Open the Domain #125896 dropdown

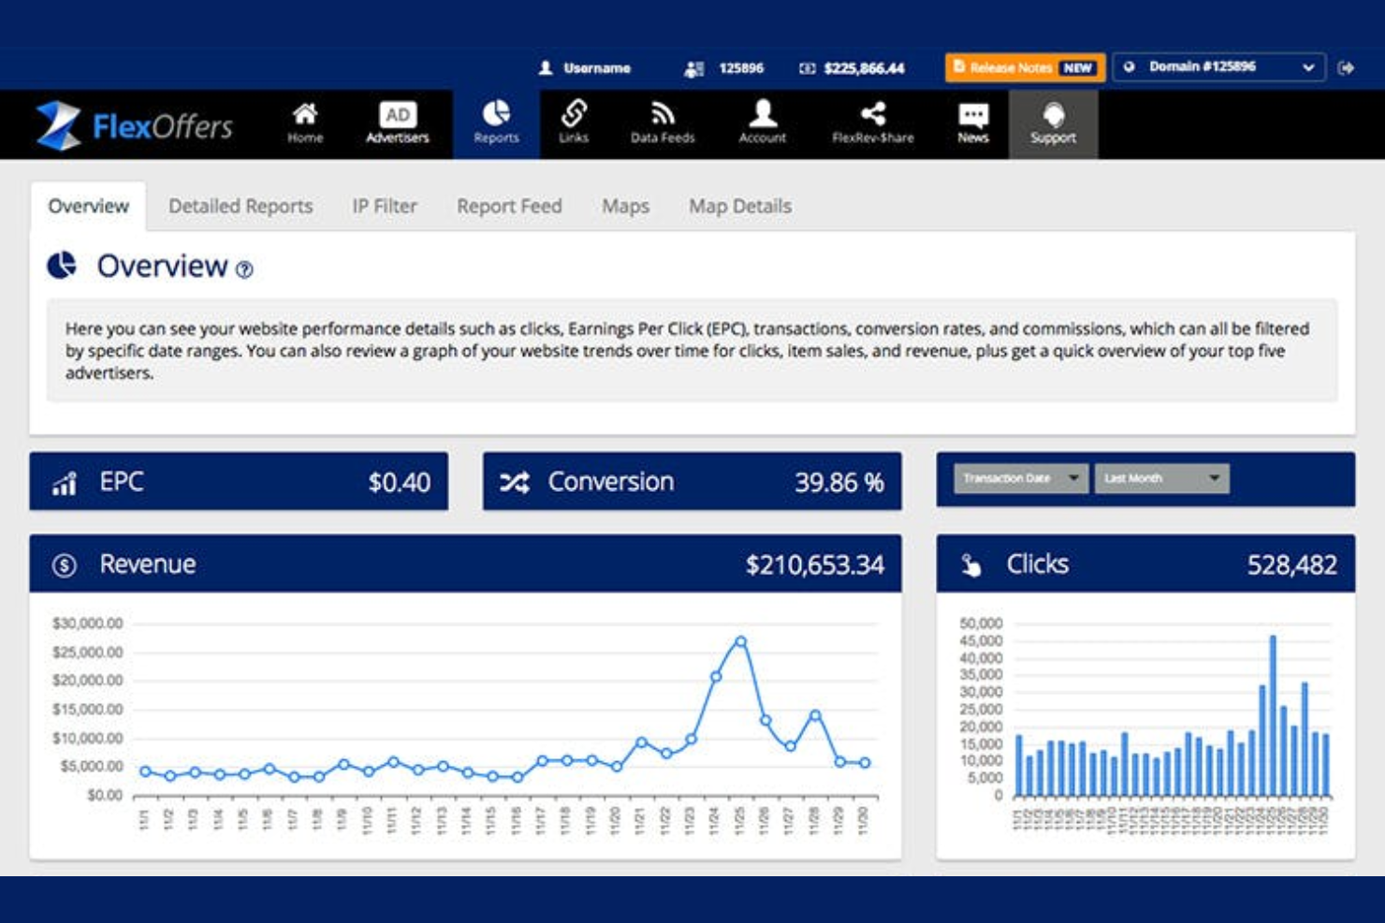[1218, 67]
